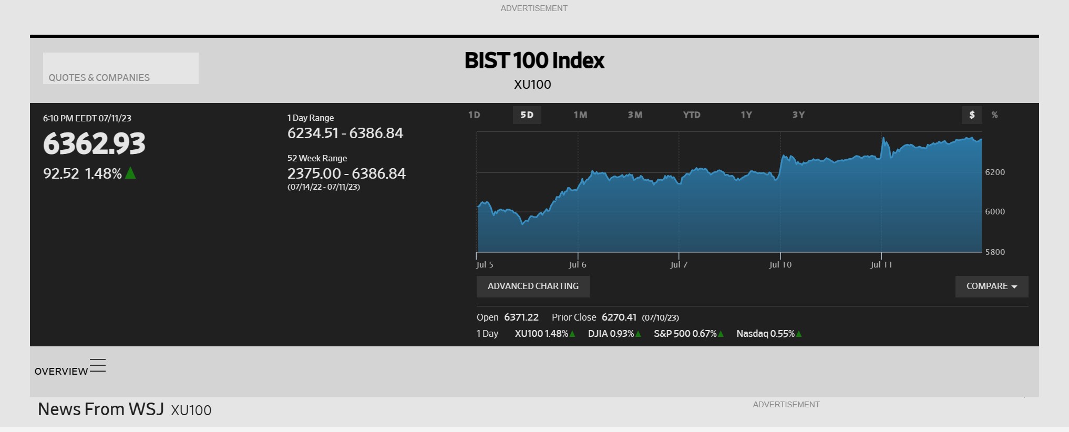Click the News From WSJ heading
The image size is (1069, 432).
[101, 409]
